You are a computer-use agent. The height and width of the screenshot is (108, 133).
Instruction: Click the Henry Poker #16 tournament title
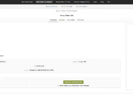[67, 15]
